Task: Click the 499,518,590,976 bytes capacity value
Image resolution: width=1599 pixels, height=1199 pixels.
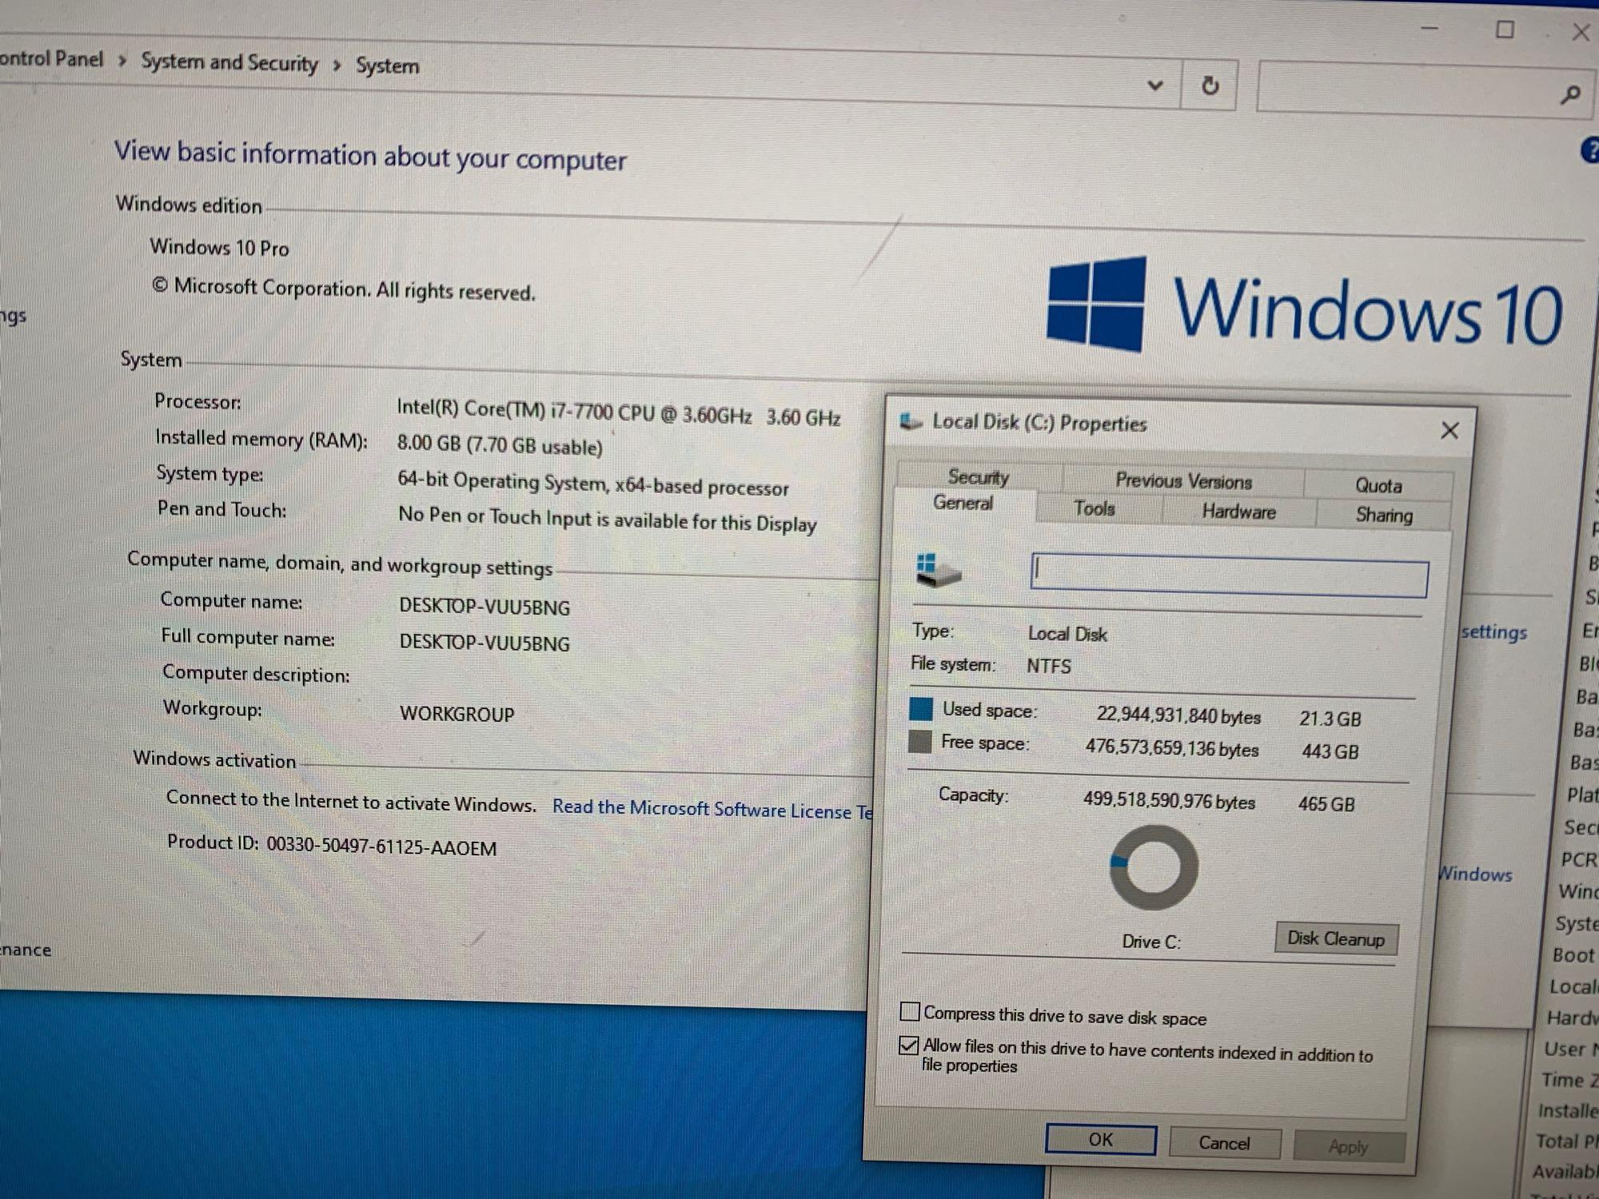Action: click(1169, 800)
